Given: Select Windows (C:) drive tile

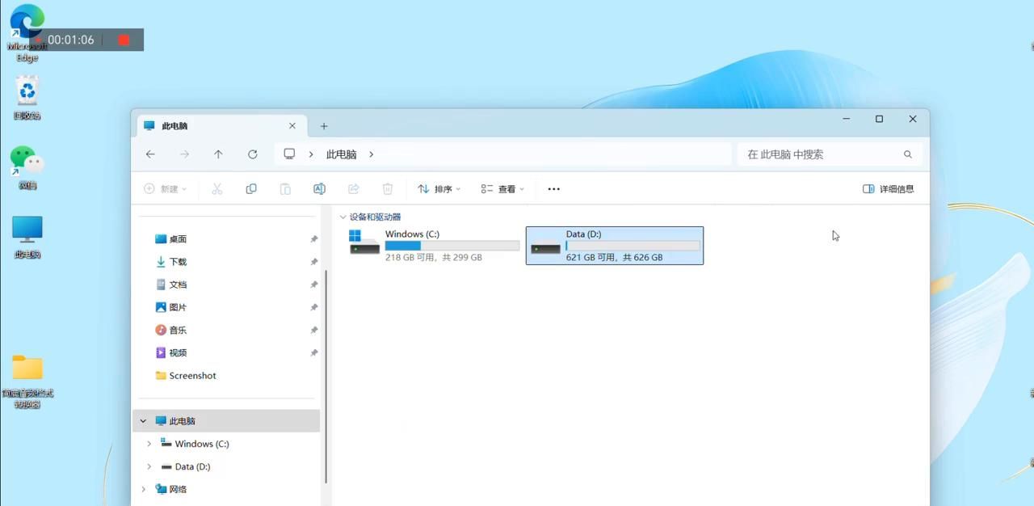Looking at the screenshot, I should [434, 246].
